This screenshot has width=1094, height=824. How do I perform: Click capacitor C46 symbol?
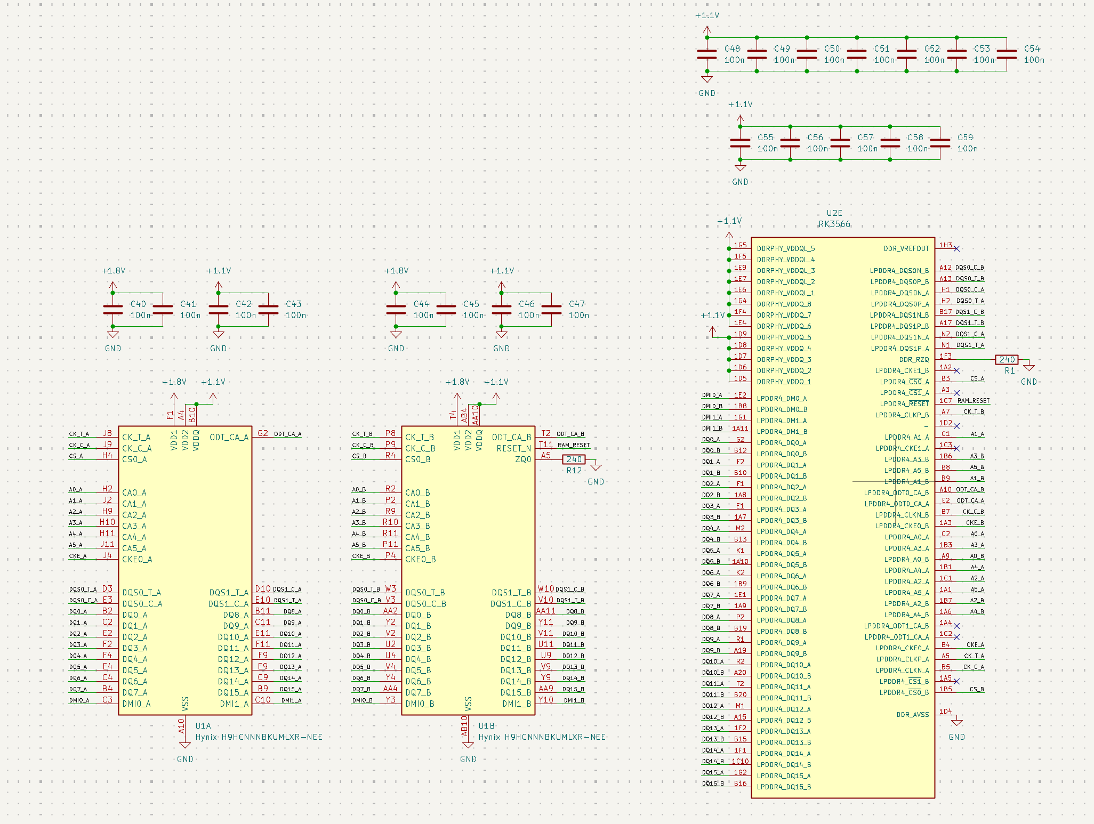click(502, 309)
